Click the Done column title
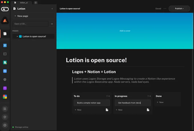Screen dimensions: 194x131 (x=159, y=96)
